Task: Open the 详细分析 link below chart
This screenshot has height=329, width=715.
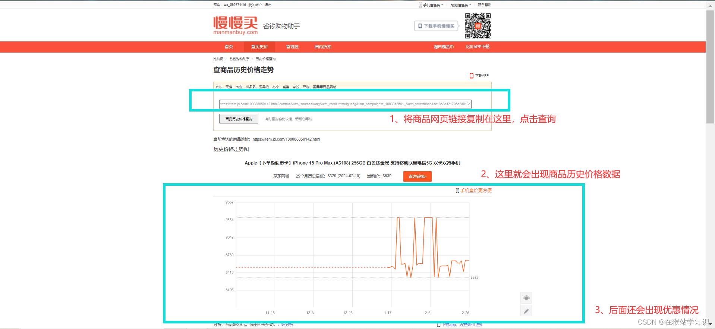Action: (x=287, y=325)
